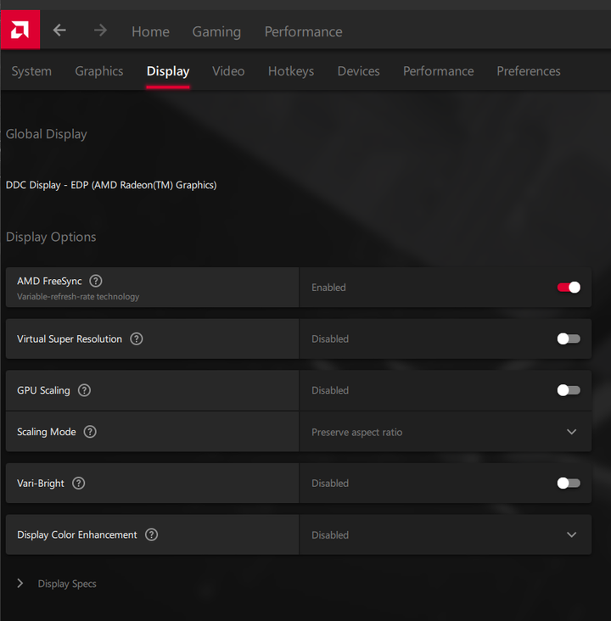Click the Virtual Super Resolution label
611x621 pixels.
click(70, 339)
